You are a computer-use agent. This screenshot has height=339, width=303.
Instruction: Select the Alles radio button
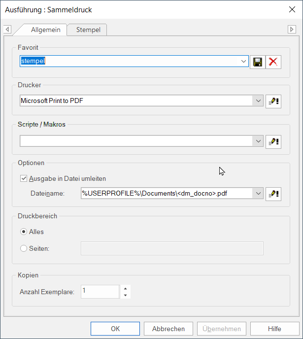coord(24,232)
